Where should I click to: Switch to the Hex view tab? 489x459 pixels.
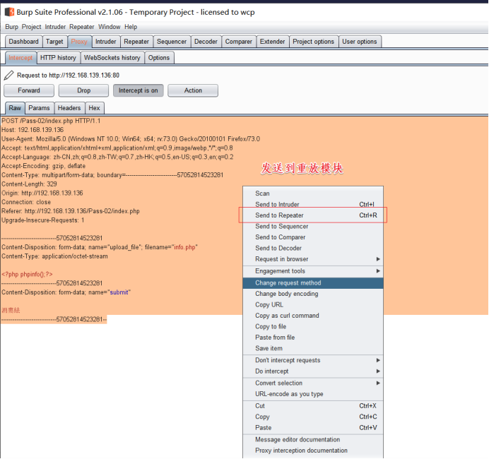[x=94, y=108]
